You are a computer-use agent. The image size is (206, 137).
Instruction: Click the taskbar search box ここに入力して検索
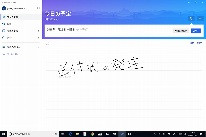(x=33, y=134)
